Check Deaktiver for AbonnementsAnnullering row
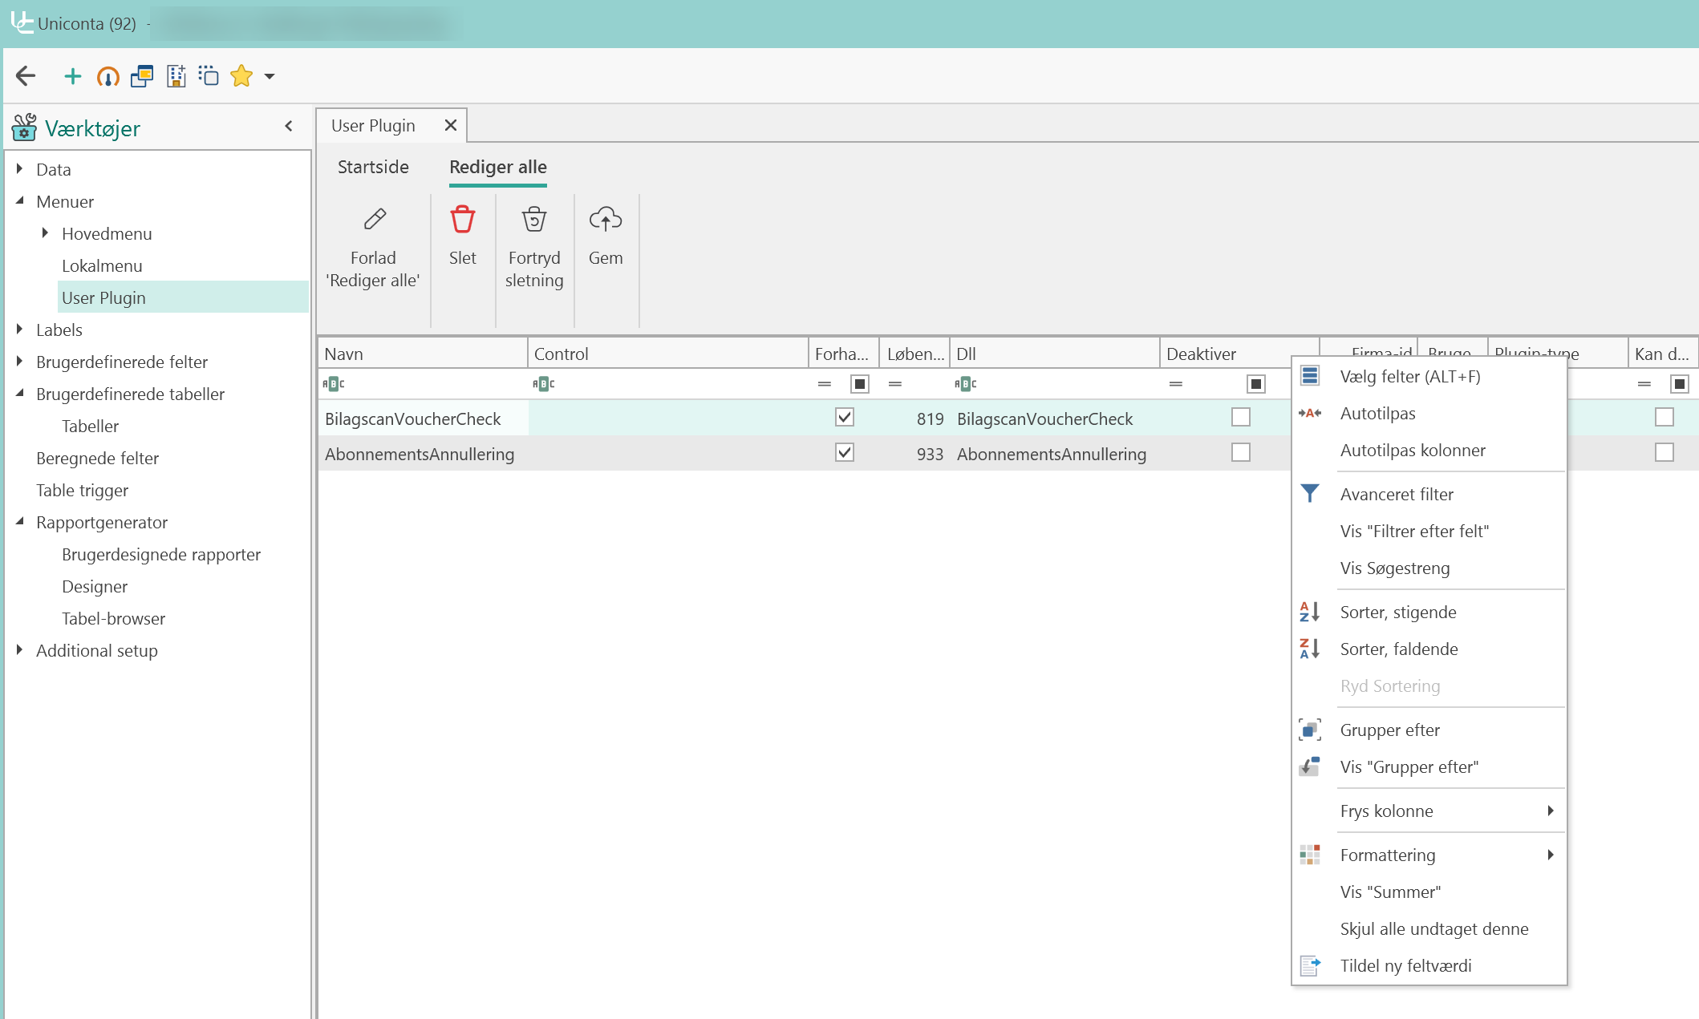Viewport: 1699px width, 1019px height. (x=1241, y=452)
